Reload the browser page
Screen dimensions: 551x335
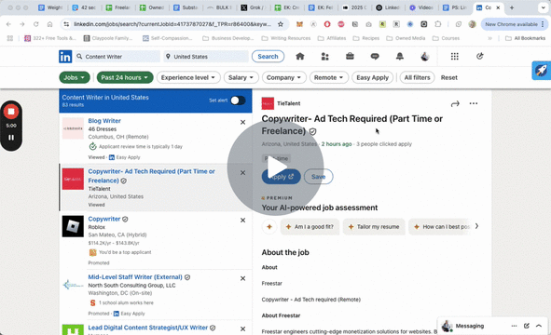pyautogui.click(x=35, y=24)
